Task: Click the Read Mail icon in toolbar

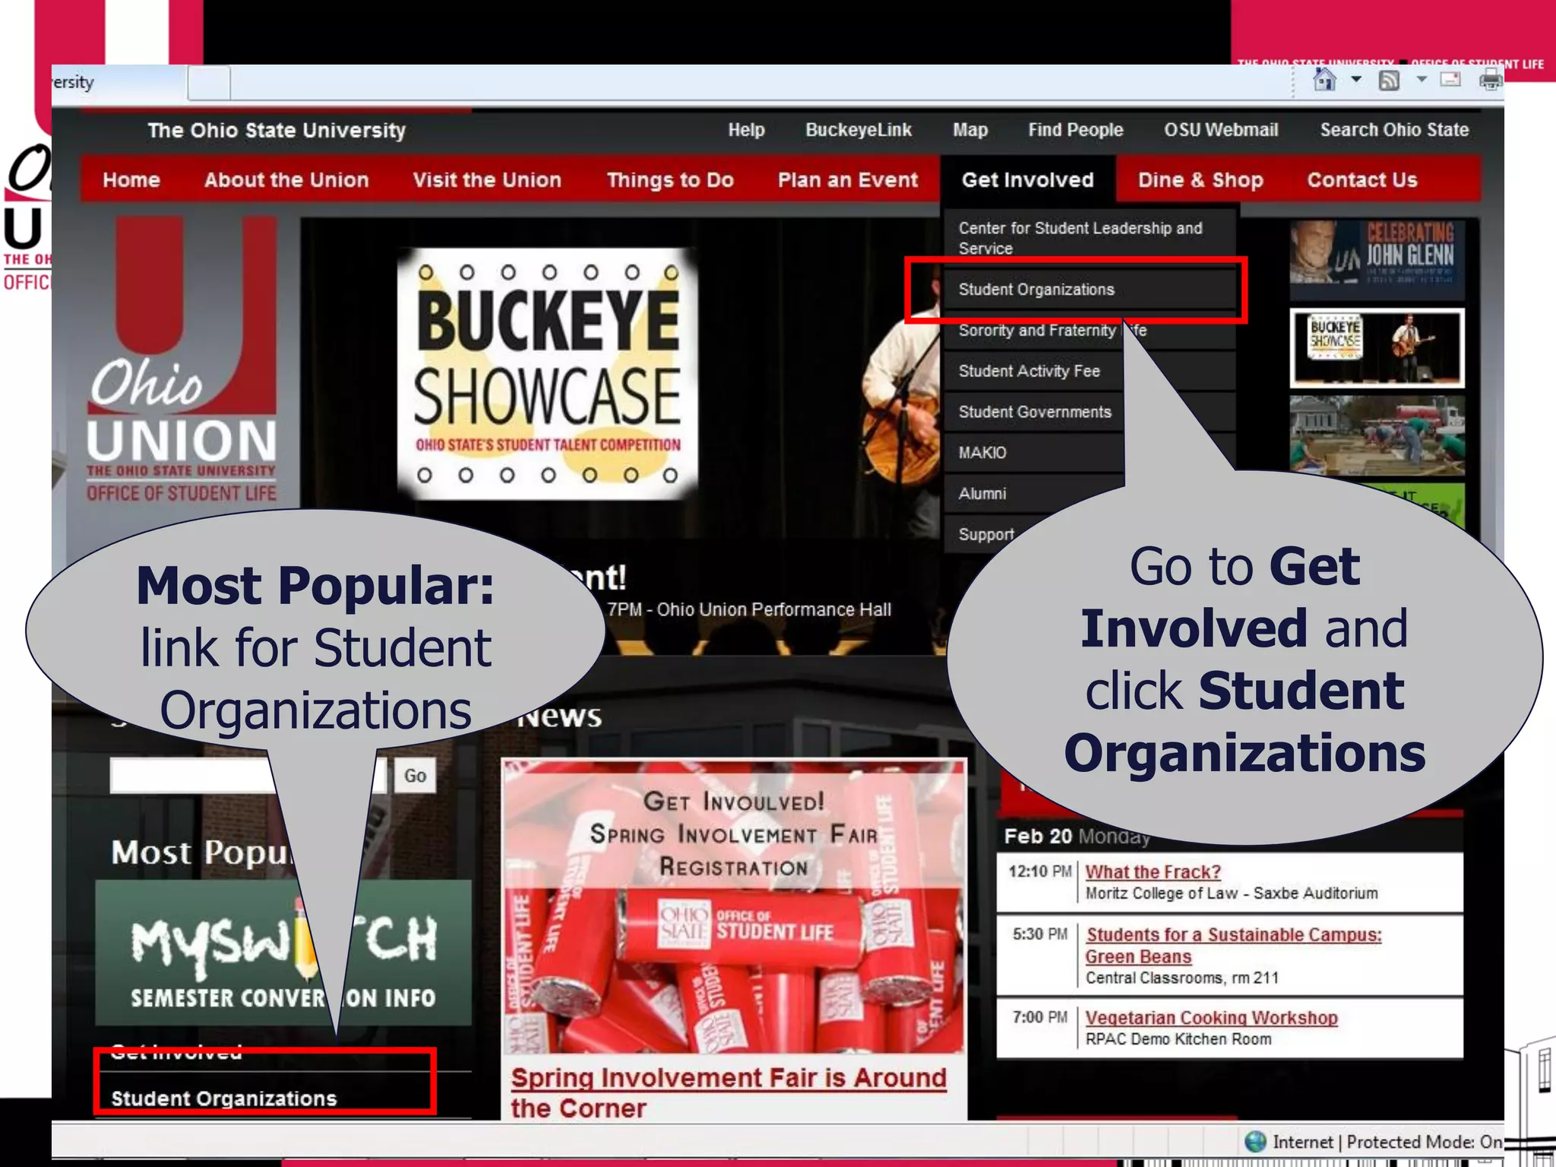Action: pyautogui.click(x=1450, y=80)
